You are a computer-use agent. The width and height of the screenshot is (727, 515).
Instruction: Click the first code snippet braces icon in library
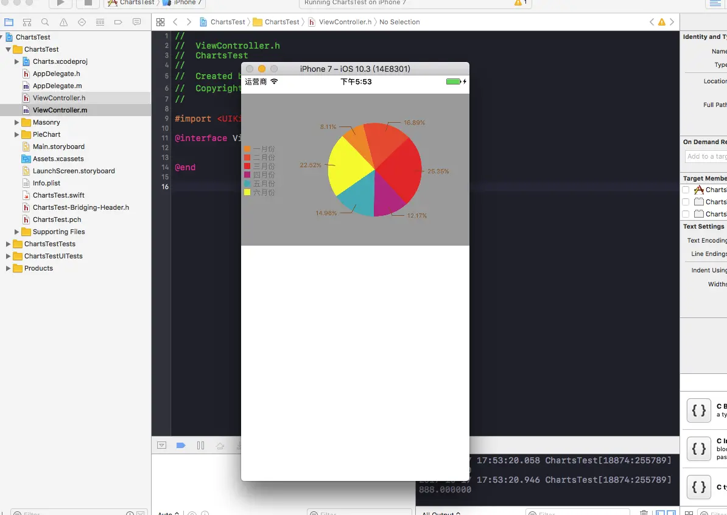(699, 410)
